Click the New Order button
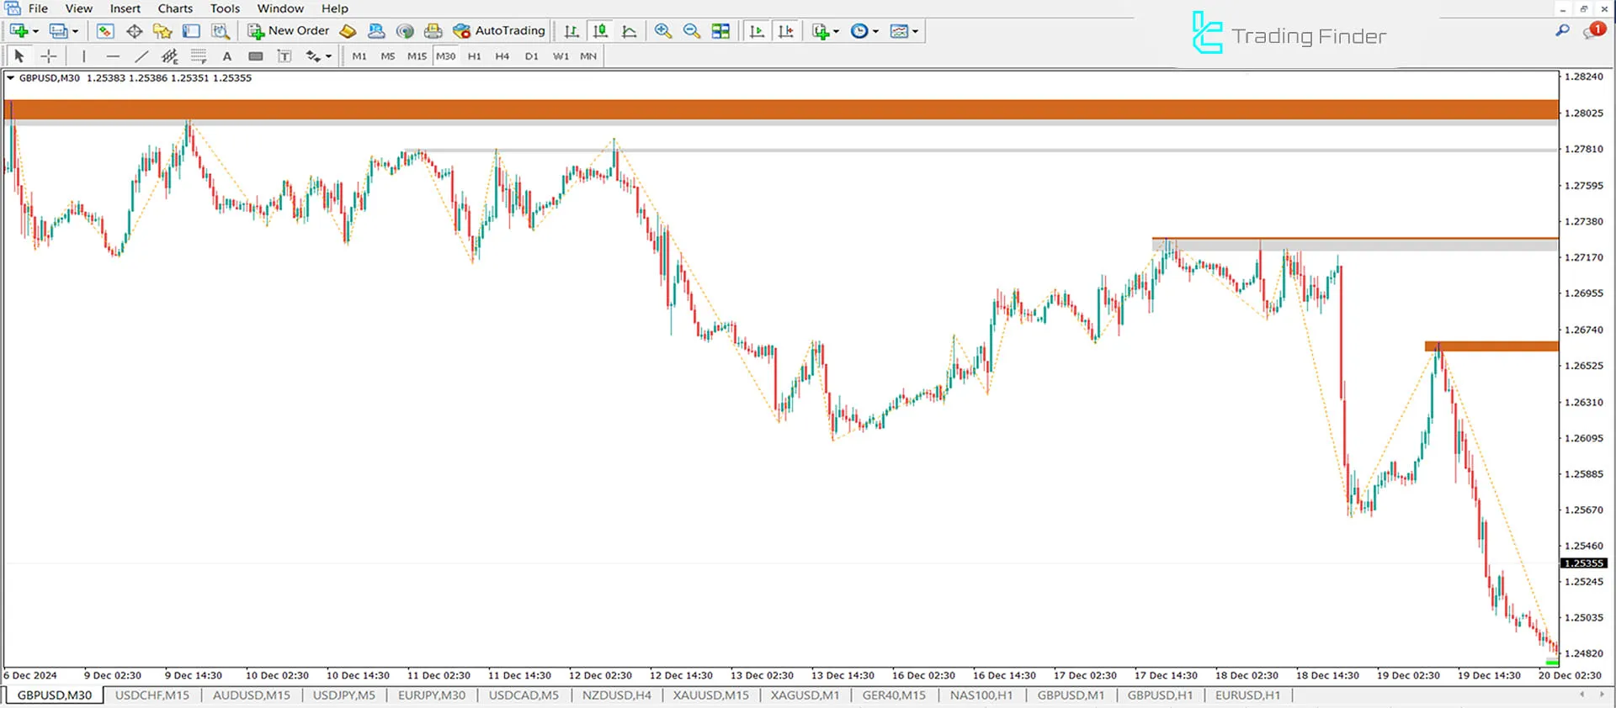Viewport: 1616px width, 708px height. [289, 31]
